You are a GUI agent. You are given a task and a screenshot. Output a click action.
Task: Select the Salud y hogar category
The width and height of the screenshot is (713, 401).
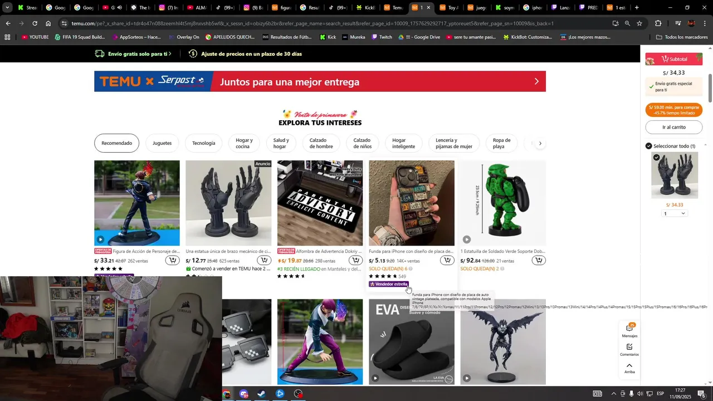[281, 143]
